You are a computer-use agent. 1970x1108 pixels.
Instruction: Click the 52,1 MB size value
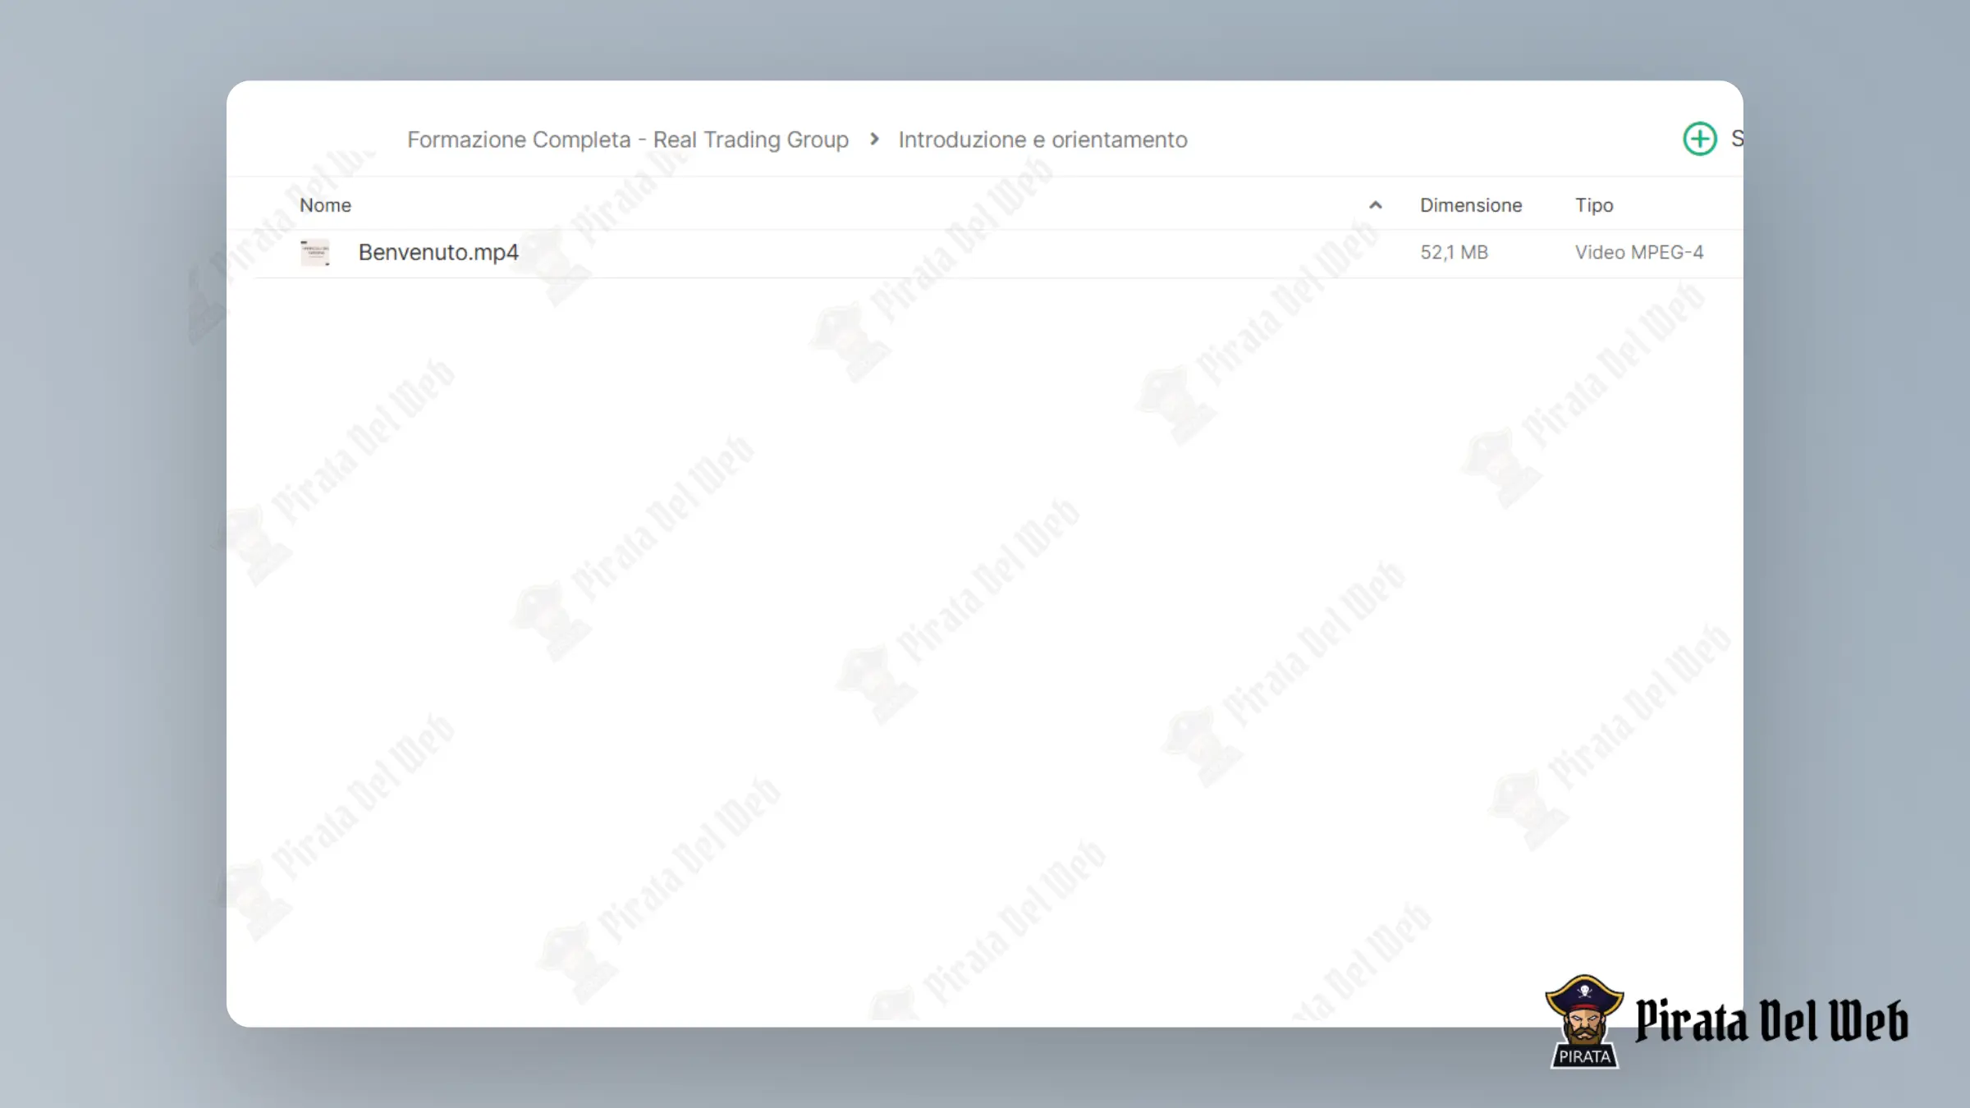(x=1454, y=252)
